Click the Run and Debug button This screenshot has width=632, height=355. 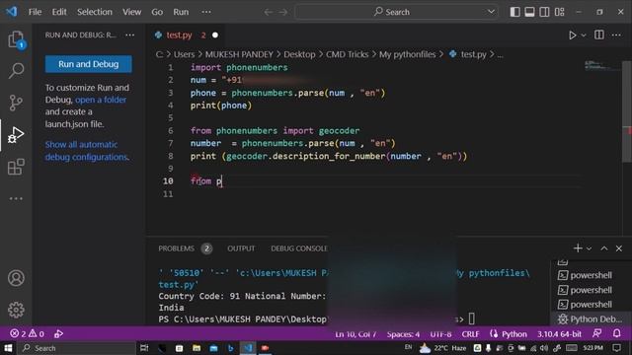[88, 64]
